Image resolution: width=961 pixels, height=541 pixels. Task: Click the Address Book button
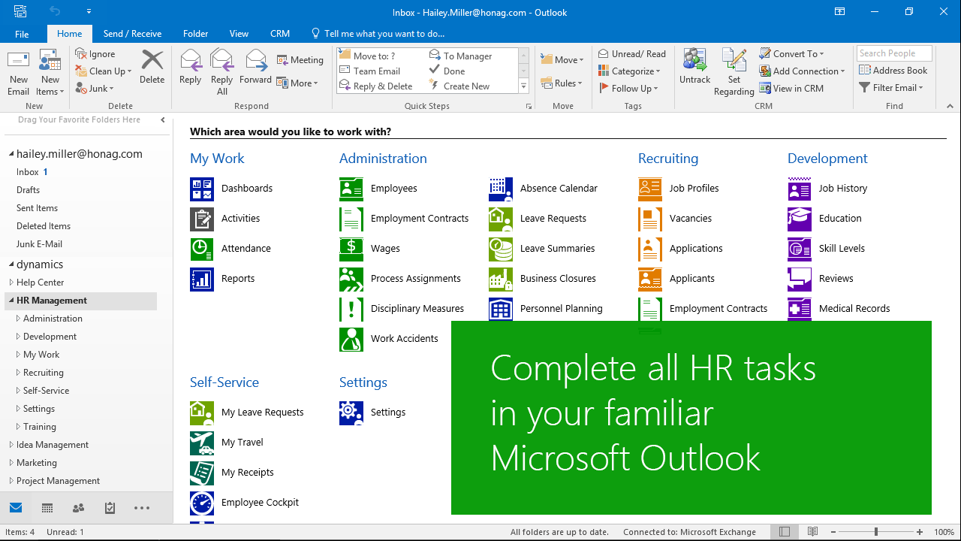tap(893, 70)
